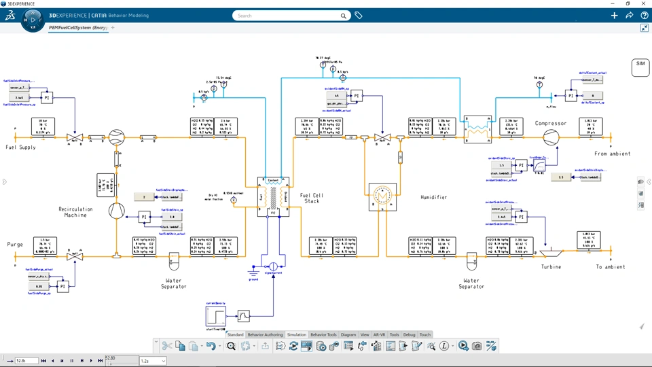Switch to the View tab

[365, 334]
